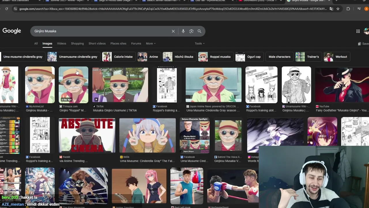The height and width of the screenshot is (208, 369).
Task: Filter by Oguri cap chip
Action: pos(249,57)
